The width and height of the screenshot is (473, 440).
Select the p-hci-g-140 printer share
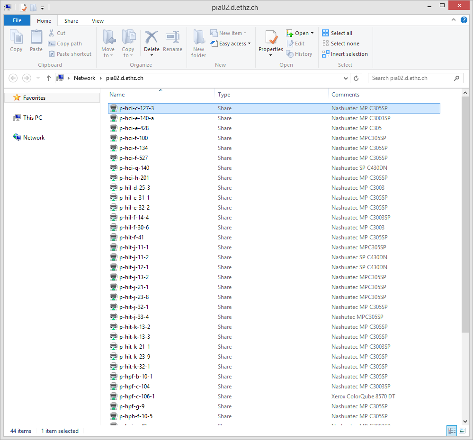pyautogui.click(x=274, y=167)
